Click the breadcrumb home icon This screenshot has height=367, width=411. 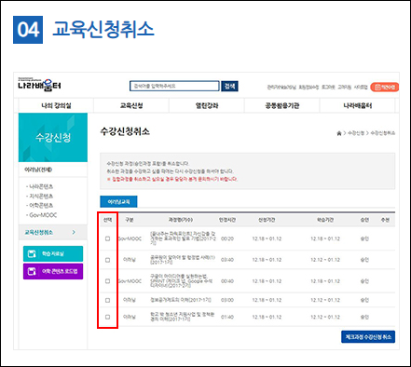pyautogui.click(x=339, y=133)
